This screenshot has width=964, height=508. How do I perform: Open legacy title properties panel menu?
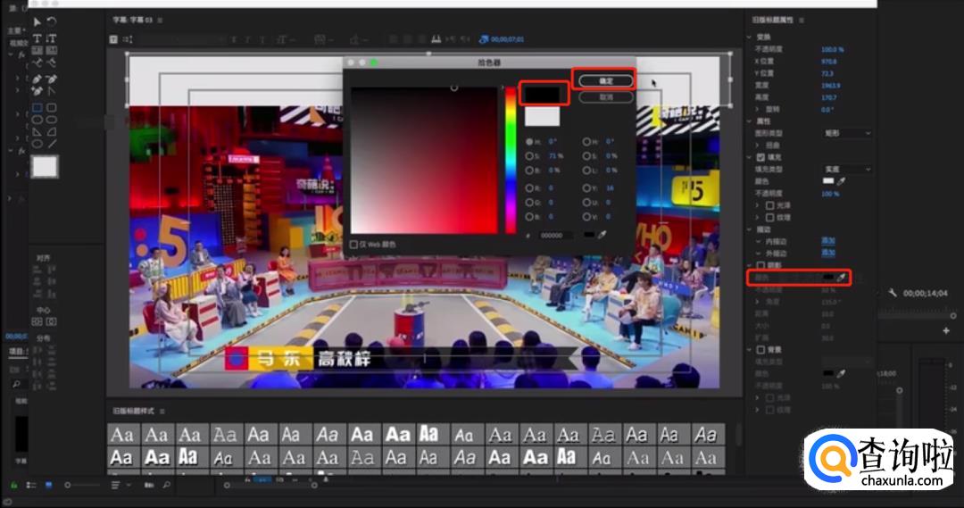[801, 20]
